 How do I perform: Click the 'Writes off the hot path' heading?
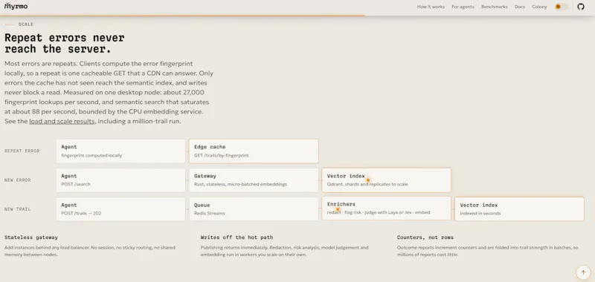237,237
